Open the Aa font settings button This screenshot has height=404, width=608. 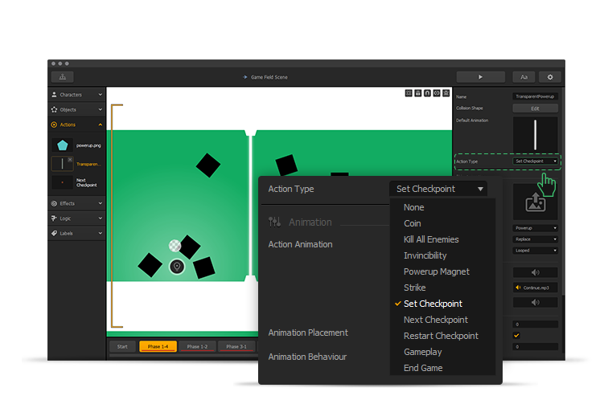click(x=524, y=77)
